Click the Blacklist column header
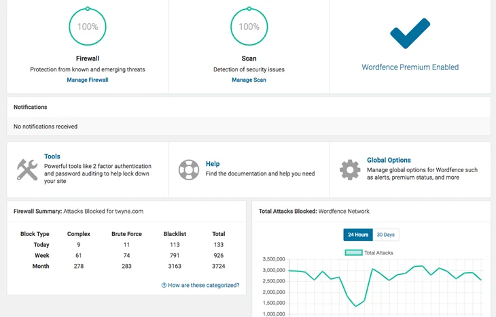 click(175, 234)
